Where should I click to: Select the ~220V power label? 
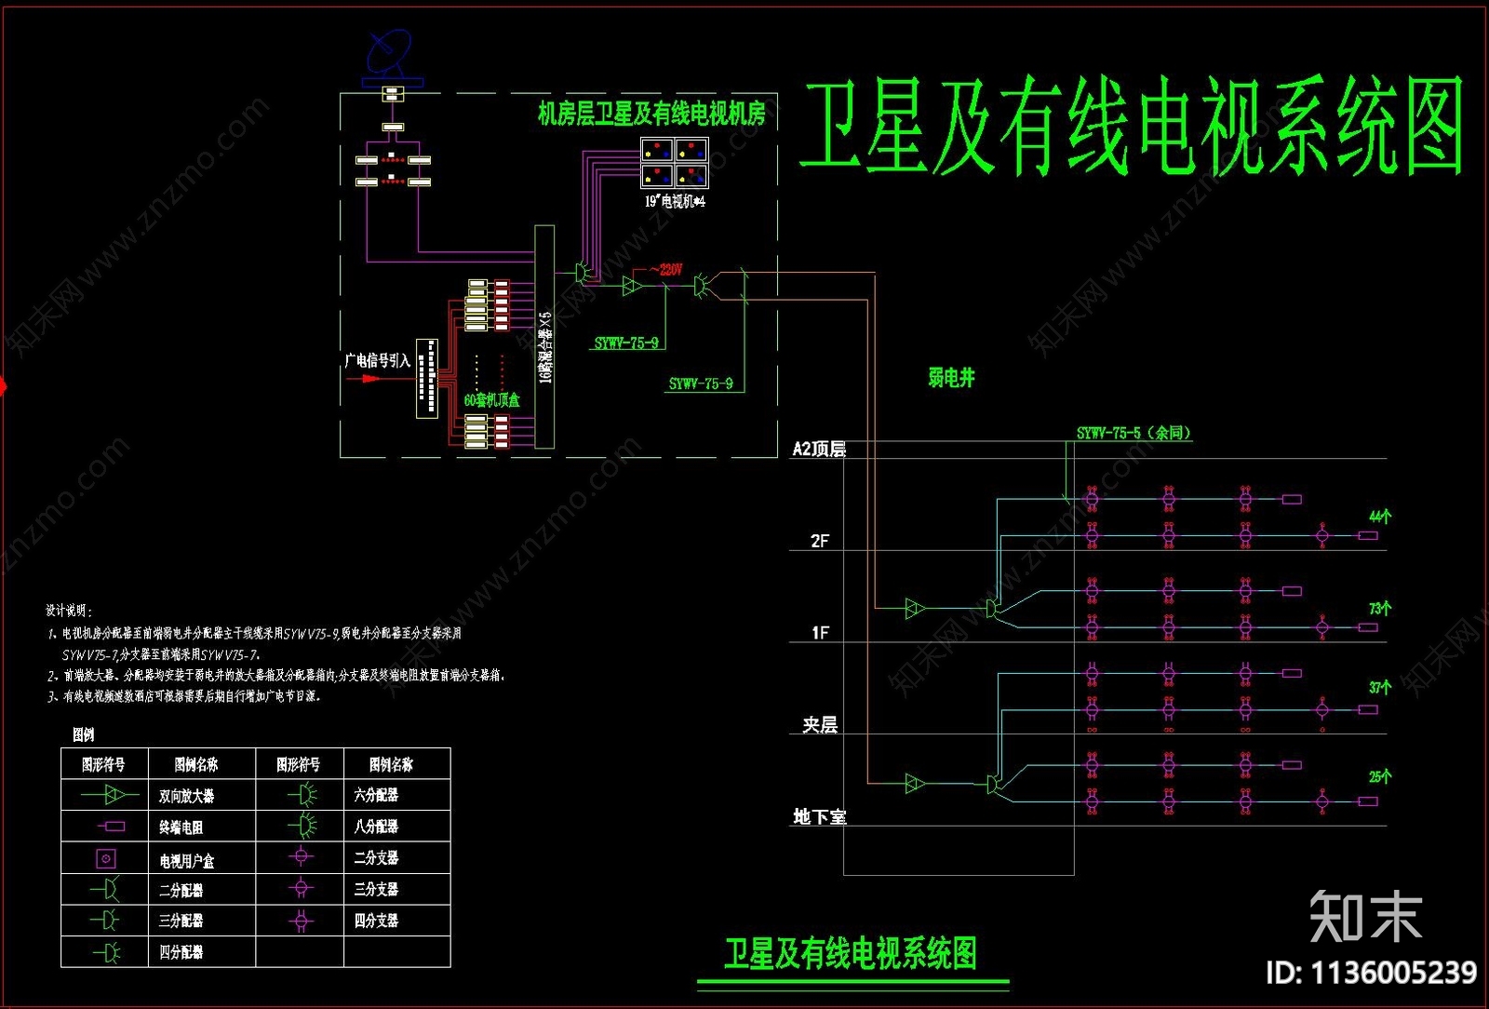point(666,270)
